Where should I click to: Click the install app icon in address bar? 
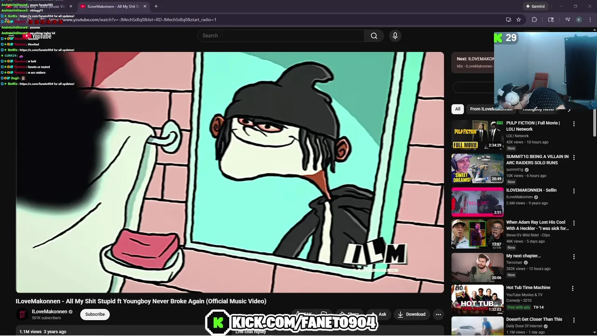pyautogui.click(x=508, y=20)
